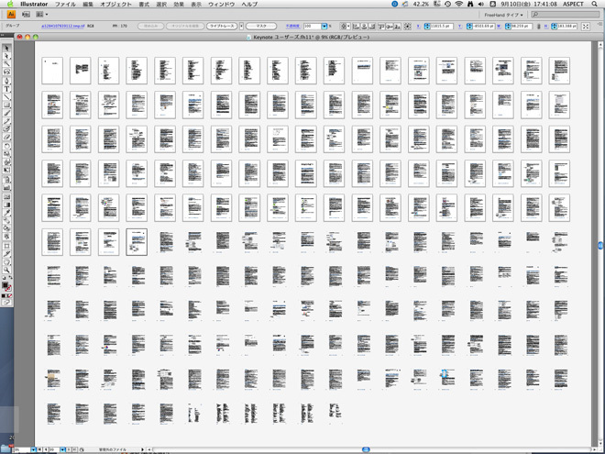Click the reference point locator icon
605x454 pixels.
pos(407,27)
